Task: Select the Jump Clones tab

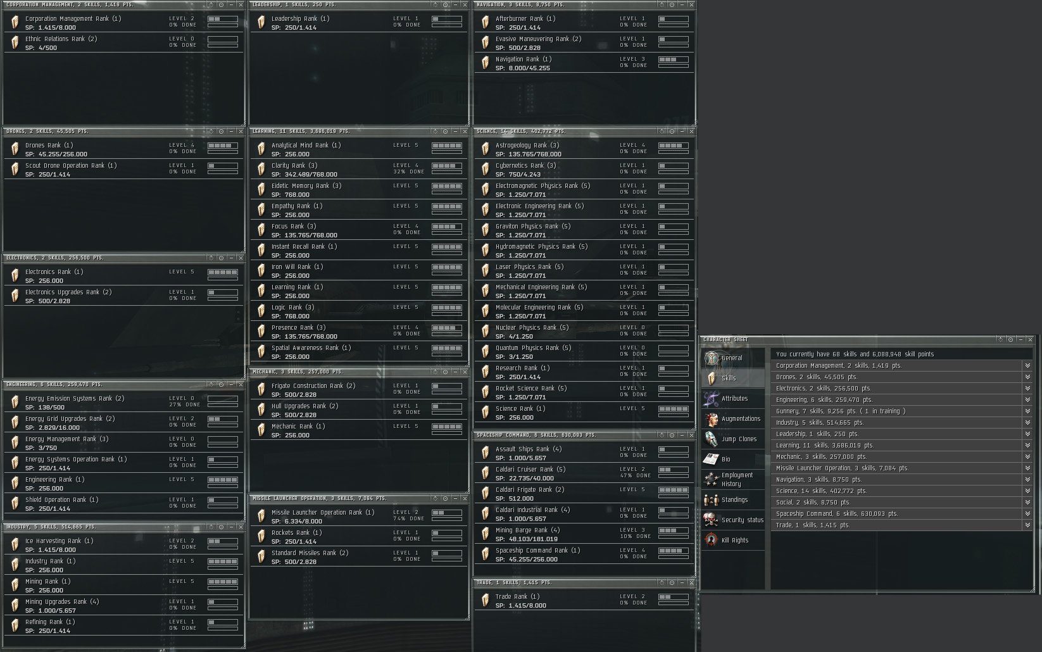Action: click(x=733, y=439)
